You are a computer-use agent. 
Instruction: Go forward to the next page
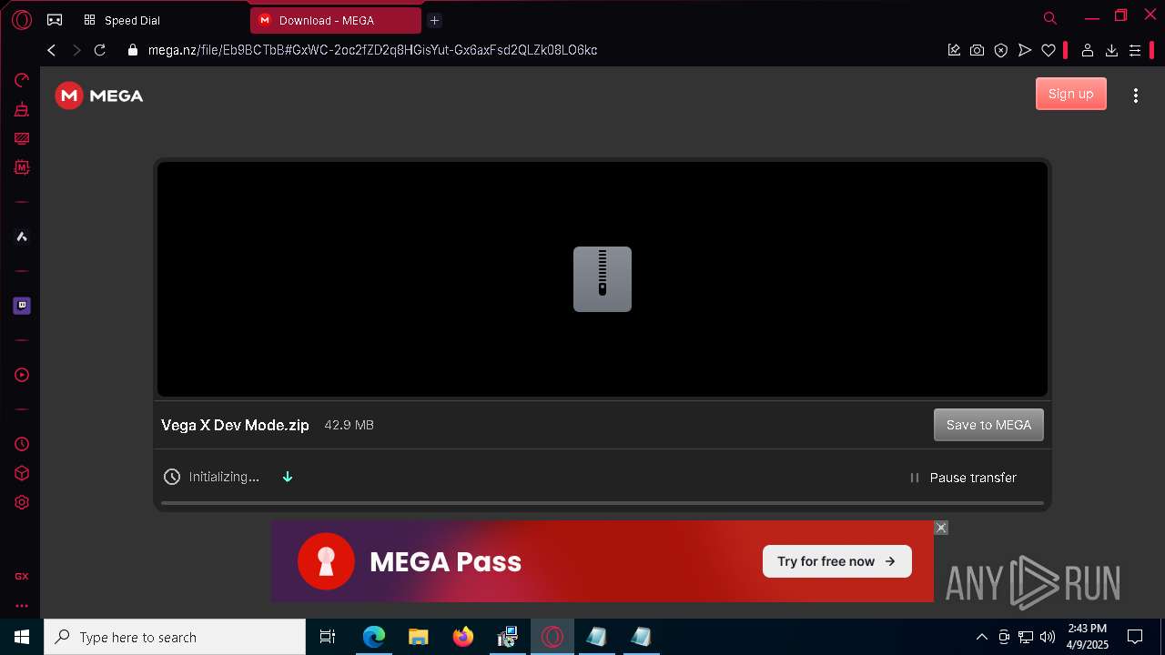[x=76, y=50]
